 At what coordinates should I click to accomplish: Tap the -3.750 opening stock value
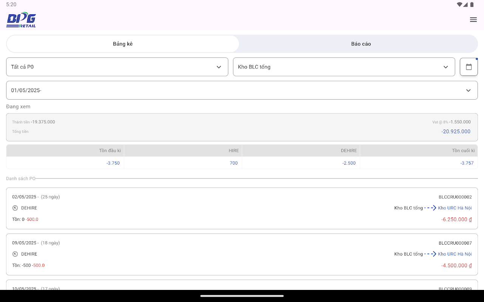pos(113,163)
